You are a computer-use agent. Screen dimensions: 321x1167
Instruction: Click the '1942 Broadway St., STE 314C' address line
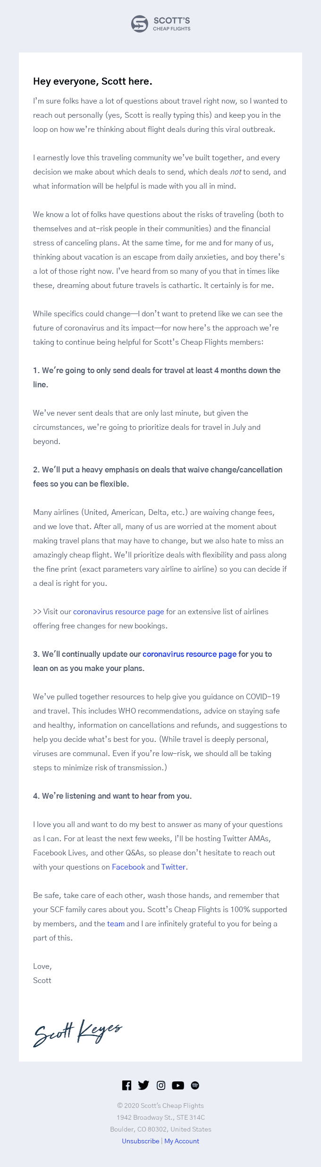click(x=160, y=1117)
